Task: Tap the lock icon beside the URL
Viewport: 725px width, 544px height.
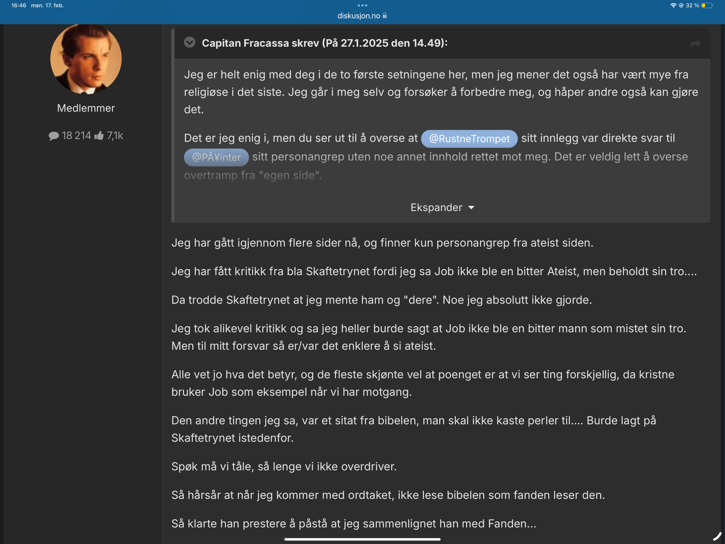Action: (x=385, y=15)
